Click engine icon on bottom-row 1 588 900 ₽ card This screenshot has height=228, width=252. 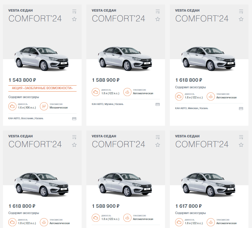[96, 218]
